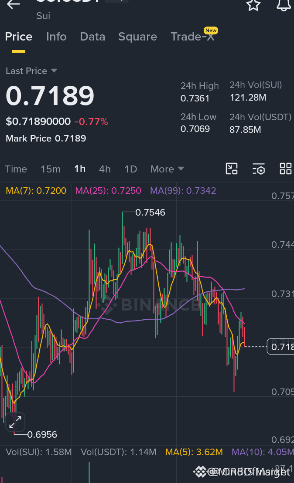
Task: Tap the MA(7): 0.7200 indicator label
Action: [36, 191]
